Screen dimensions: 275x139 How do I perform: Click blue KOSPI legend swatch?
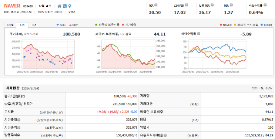[262, 25]
